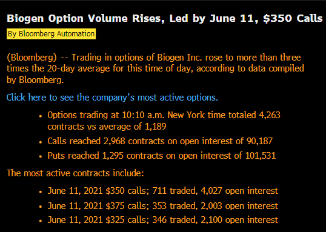Select the June 11, 2021 $375 calls entry
Screen dimensions: 326x232
163,206
